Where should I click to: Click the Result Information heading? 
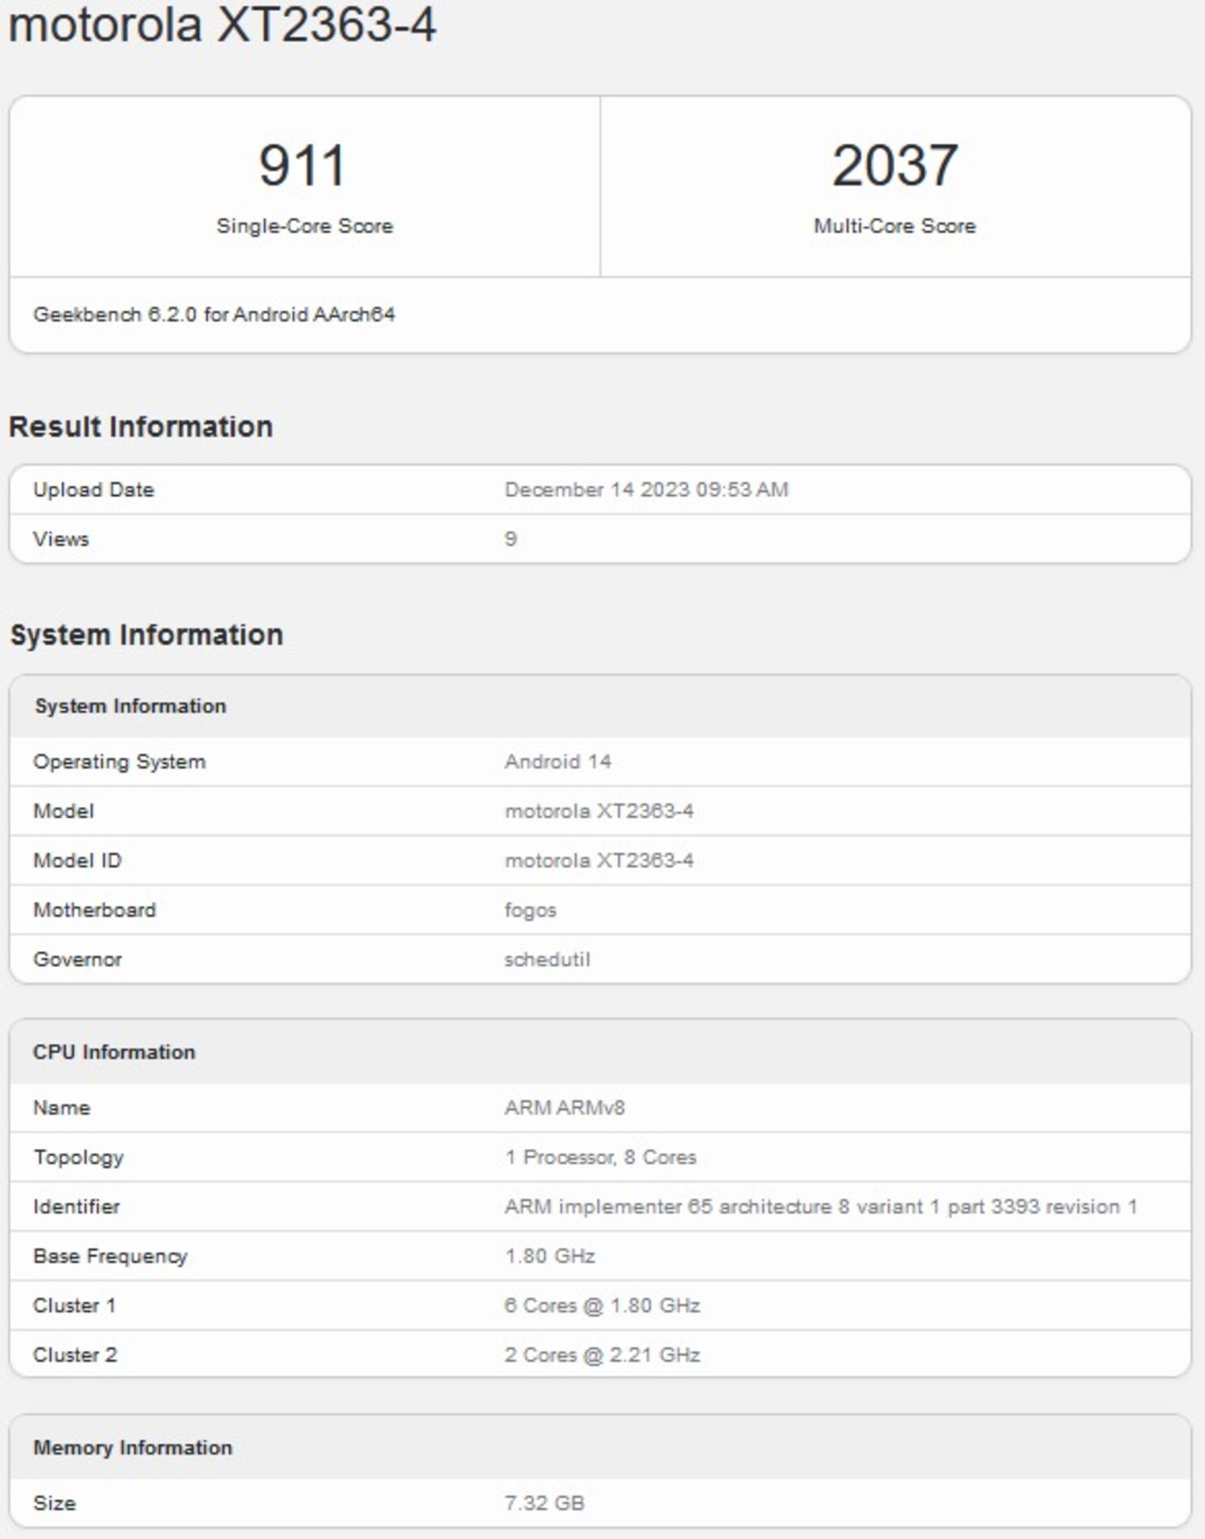tap(141, 427)
